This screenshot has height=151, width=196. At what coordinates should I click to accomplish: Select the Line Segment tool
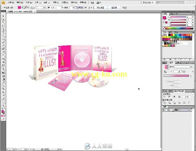3,36
